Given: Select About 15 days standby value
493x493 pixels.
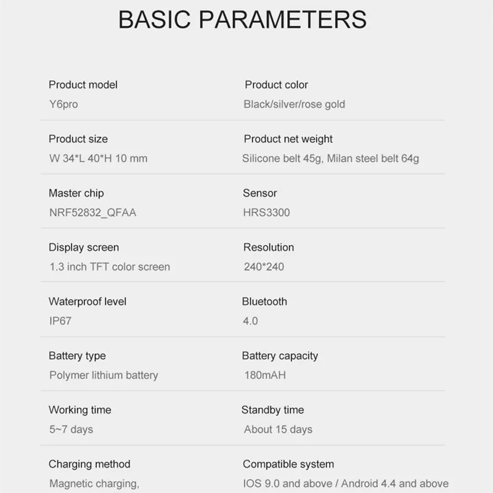Looking at the screenshot, I should pyautogui.click(x=279, y=430).
